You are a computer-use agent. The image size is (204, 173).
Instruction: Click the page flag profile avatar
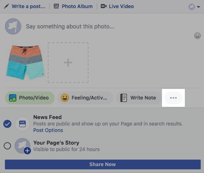click(13, 26)
